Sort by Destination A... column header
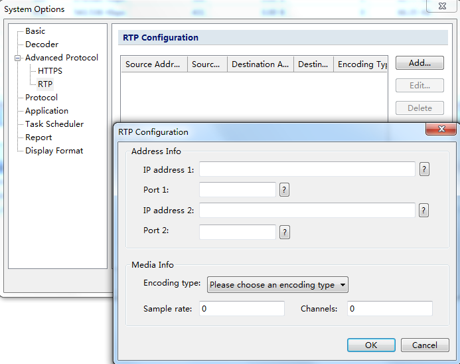 coord(260,64)
